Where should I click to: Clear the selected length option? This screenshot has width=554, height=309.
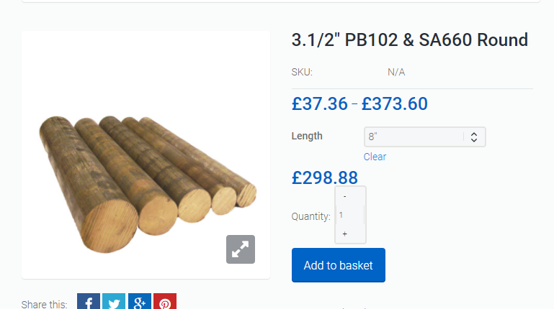coord(375,157)
